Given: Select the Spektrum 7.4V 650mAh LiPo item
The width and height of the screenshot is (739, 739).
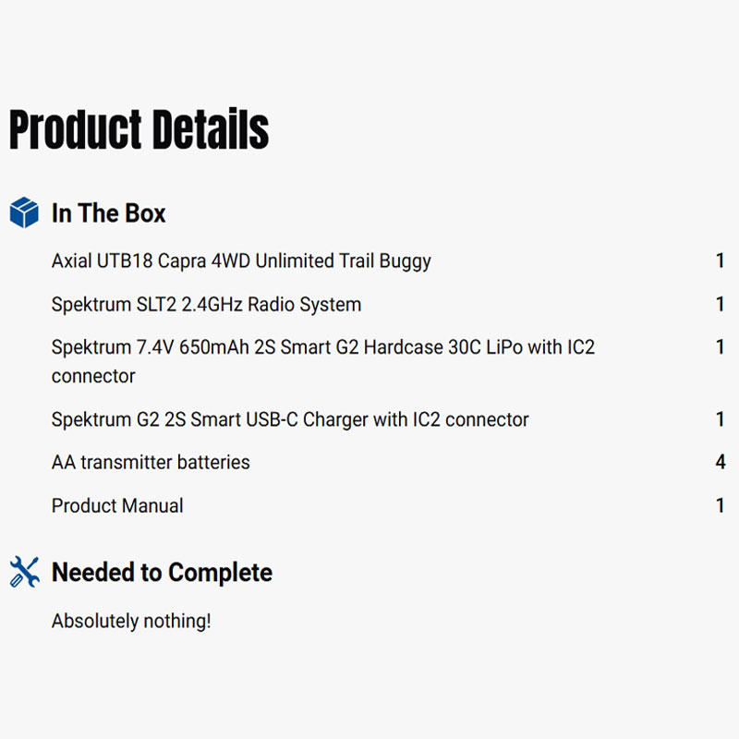Looking at the screenshot, I should click(322, 348).
